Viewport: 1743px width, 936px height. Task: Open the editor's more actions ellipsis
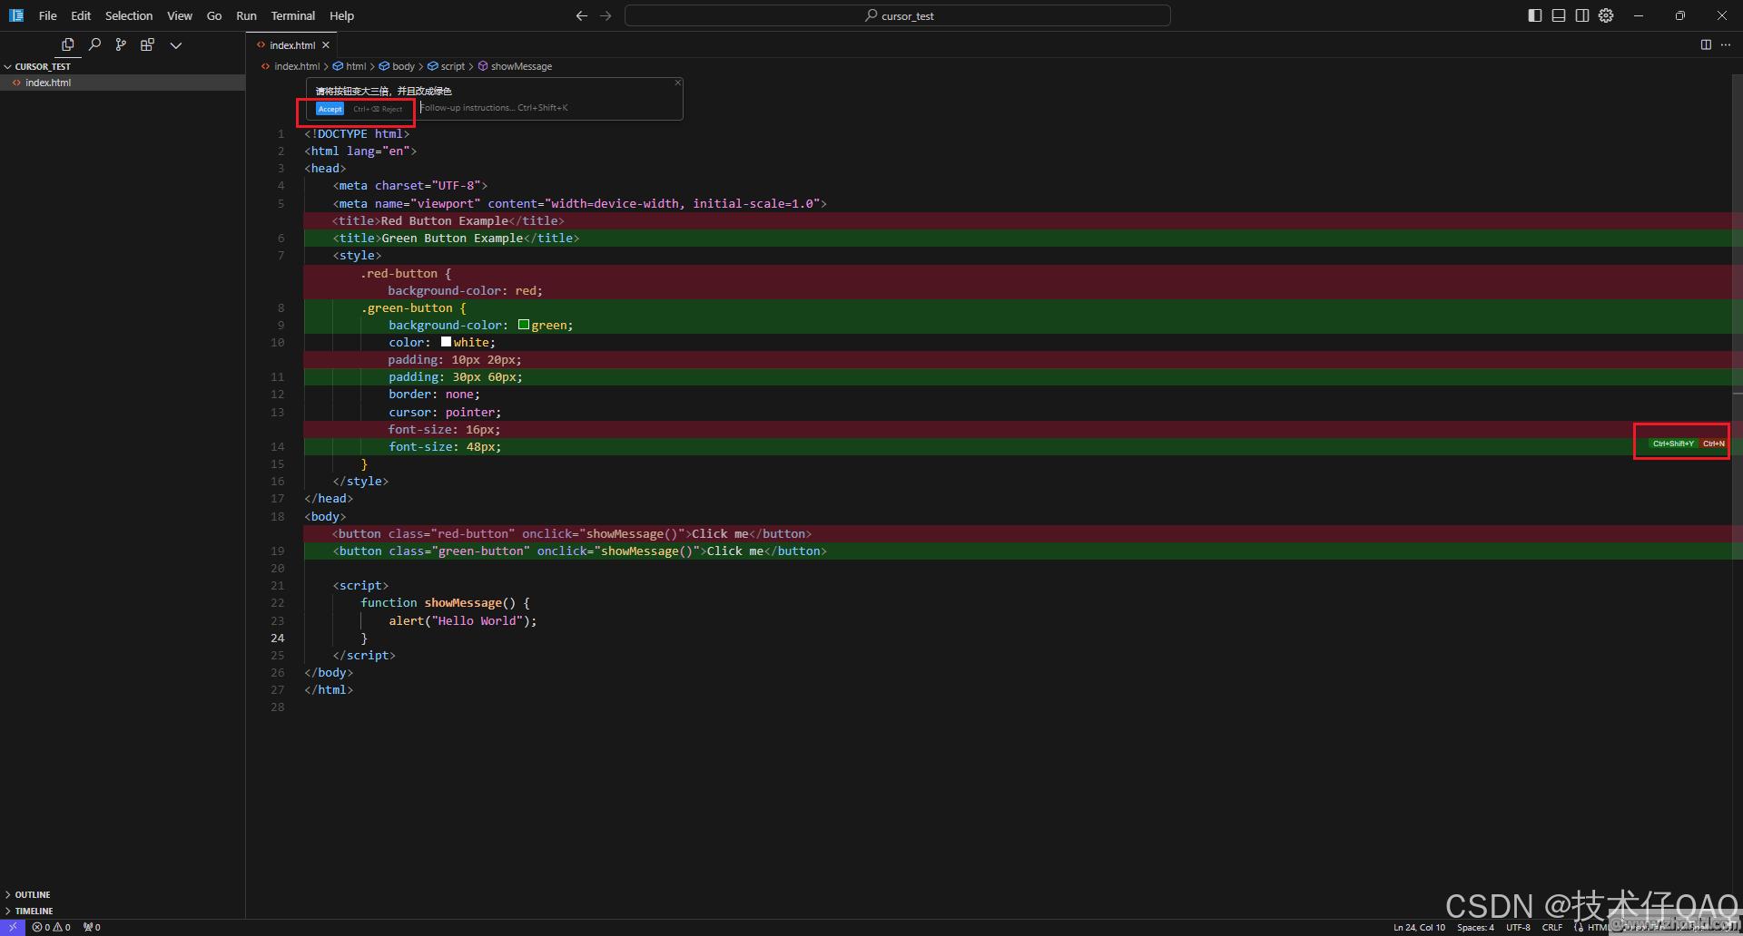click(x=1726, y=44)
